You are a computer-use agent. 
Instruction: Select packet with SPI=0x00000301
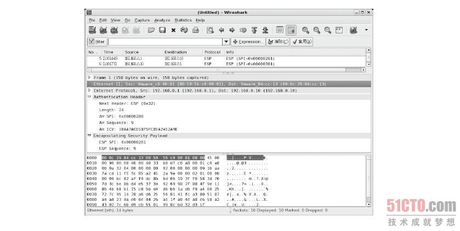[226, 64]
